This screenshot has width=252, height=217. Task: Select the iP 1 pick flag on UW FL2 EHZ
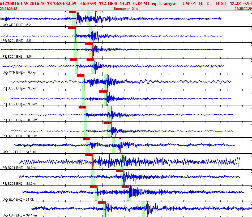[x=87, y=139]
